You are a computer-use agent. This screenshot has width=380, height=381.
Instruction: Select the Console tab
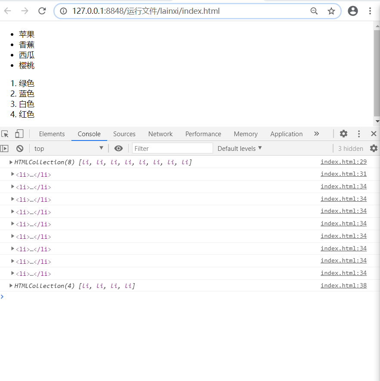click(89, 134)
